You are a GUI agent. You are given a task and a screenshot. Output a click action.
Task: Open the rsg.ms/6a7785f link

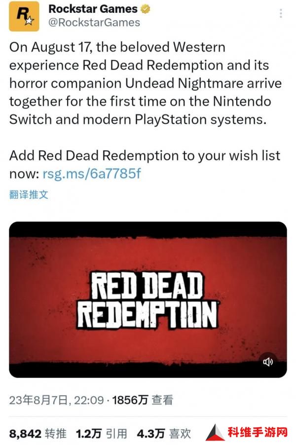click(x=92, y=173)
